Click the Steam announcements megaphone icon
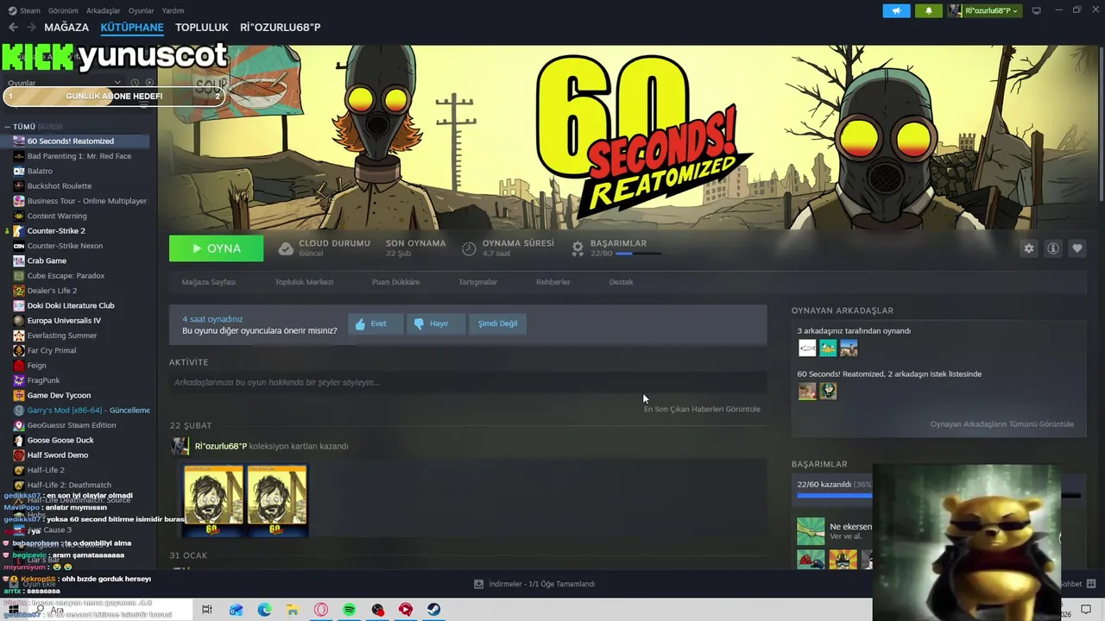Image resolution: width=1105 pixels, height=621 pixels. [896, 10]
